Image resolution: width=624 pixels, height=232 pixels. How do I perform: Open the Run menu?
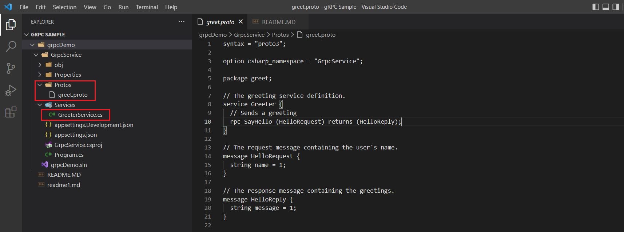(x=123, y=7)
